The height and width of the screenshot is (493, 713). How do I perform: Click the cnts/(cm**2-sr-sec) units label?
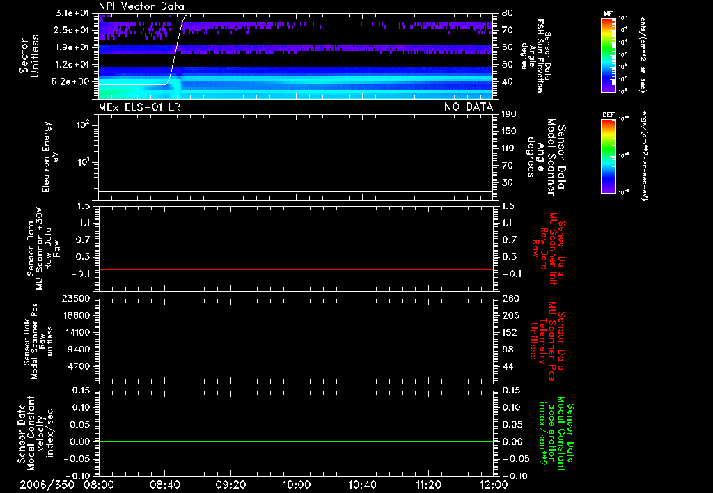pyautogui.click(x=643, y=54)
